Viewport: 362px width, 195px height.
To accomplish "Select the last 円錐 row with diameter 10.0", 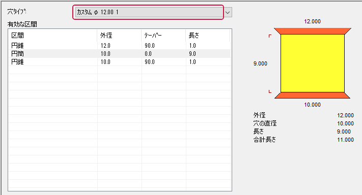I will click(120, 62).
